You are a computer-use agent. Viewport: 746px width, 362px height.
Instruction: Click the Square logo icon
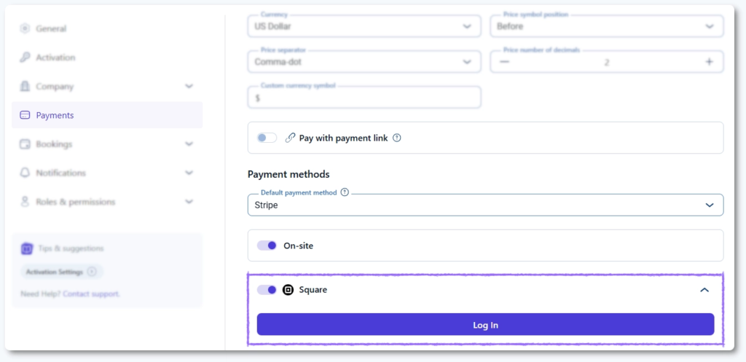click(288, 290)
